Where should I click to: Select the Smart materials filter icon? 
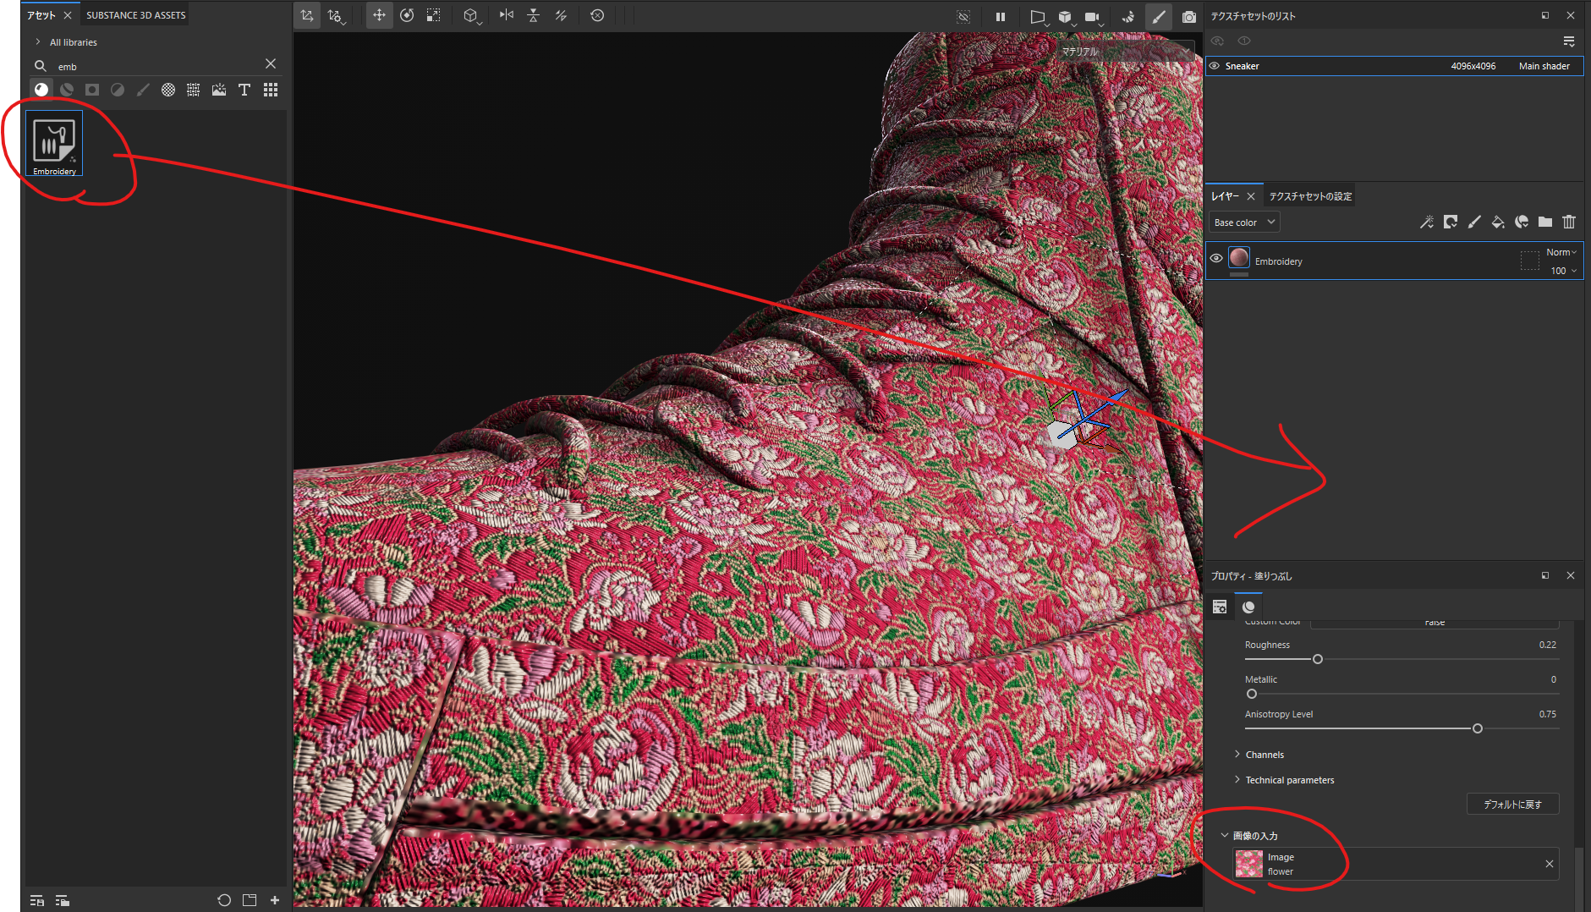[67, 90]
